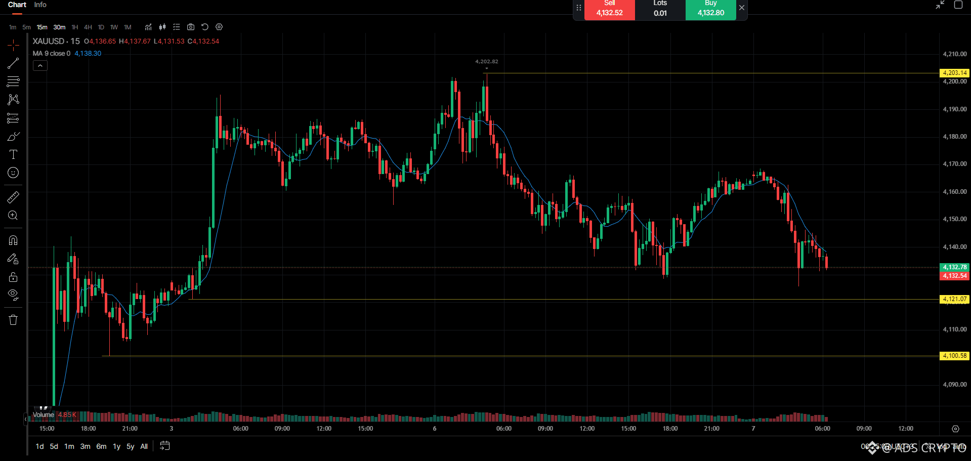Image resolution: width=971 pixels, height=461 pixels.
Task: Select the 4H timeframe
Action: [88, 27]
